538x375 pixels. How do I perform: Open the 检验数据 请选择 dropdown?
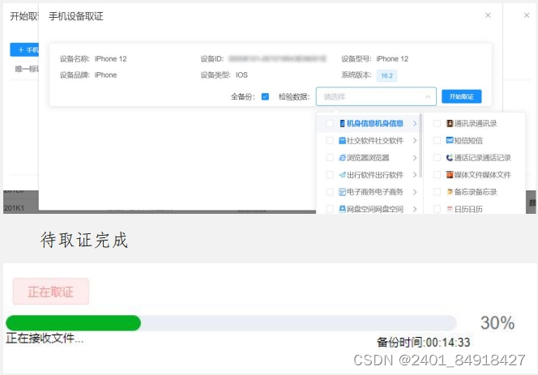376,96
